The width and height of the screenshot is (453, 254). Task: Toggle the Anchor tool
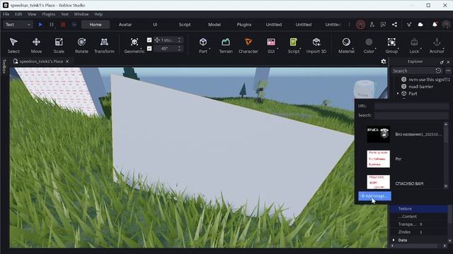437,45
